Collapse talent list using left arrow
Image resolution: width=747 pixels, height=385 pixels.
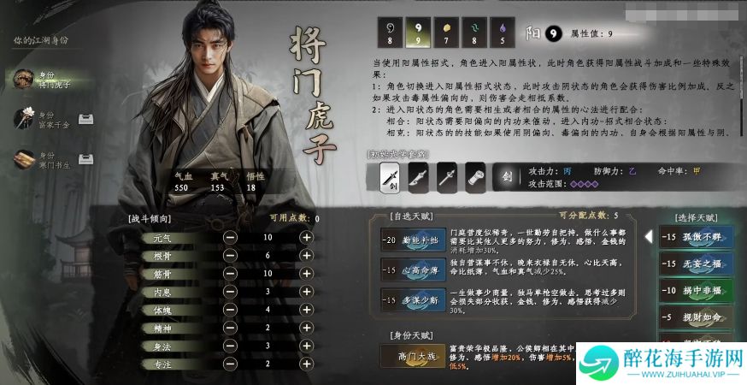[x=649, y=237]
